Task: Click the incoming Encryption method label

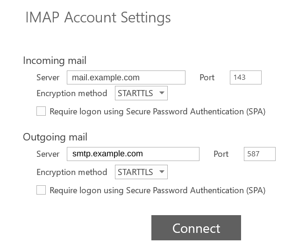Action: 71,93
